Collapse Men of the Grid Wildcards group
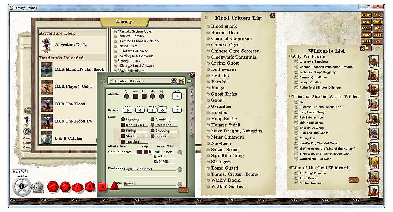 tap(291, 167)
